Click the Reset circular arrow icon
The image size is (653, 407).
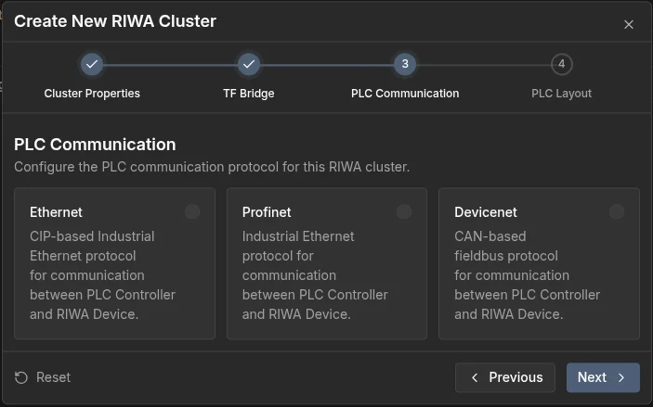(21, 377)
